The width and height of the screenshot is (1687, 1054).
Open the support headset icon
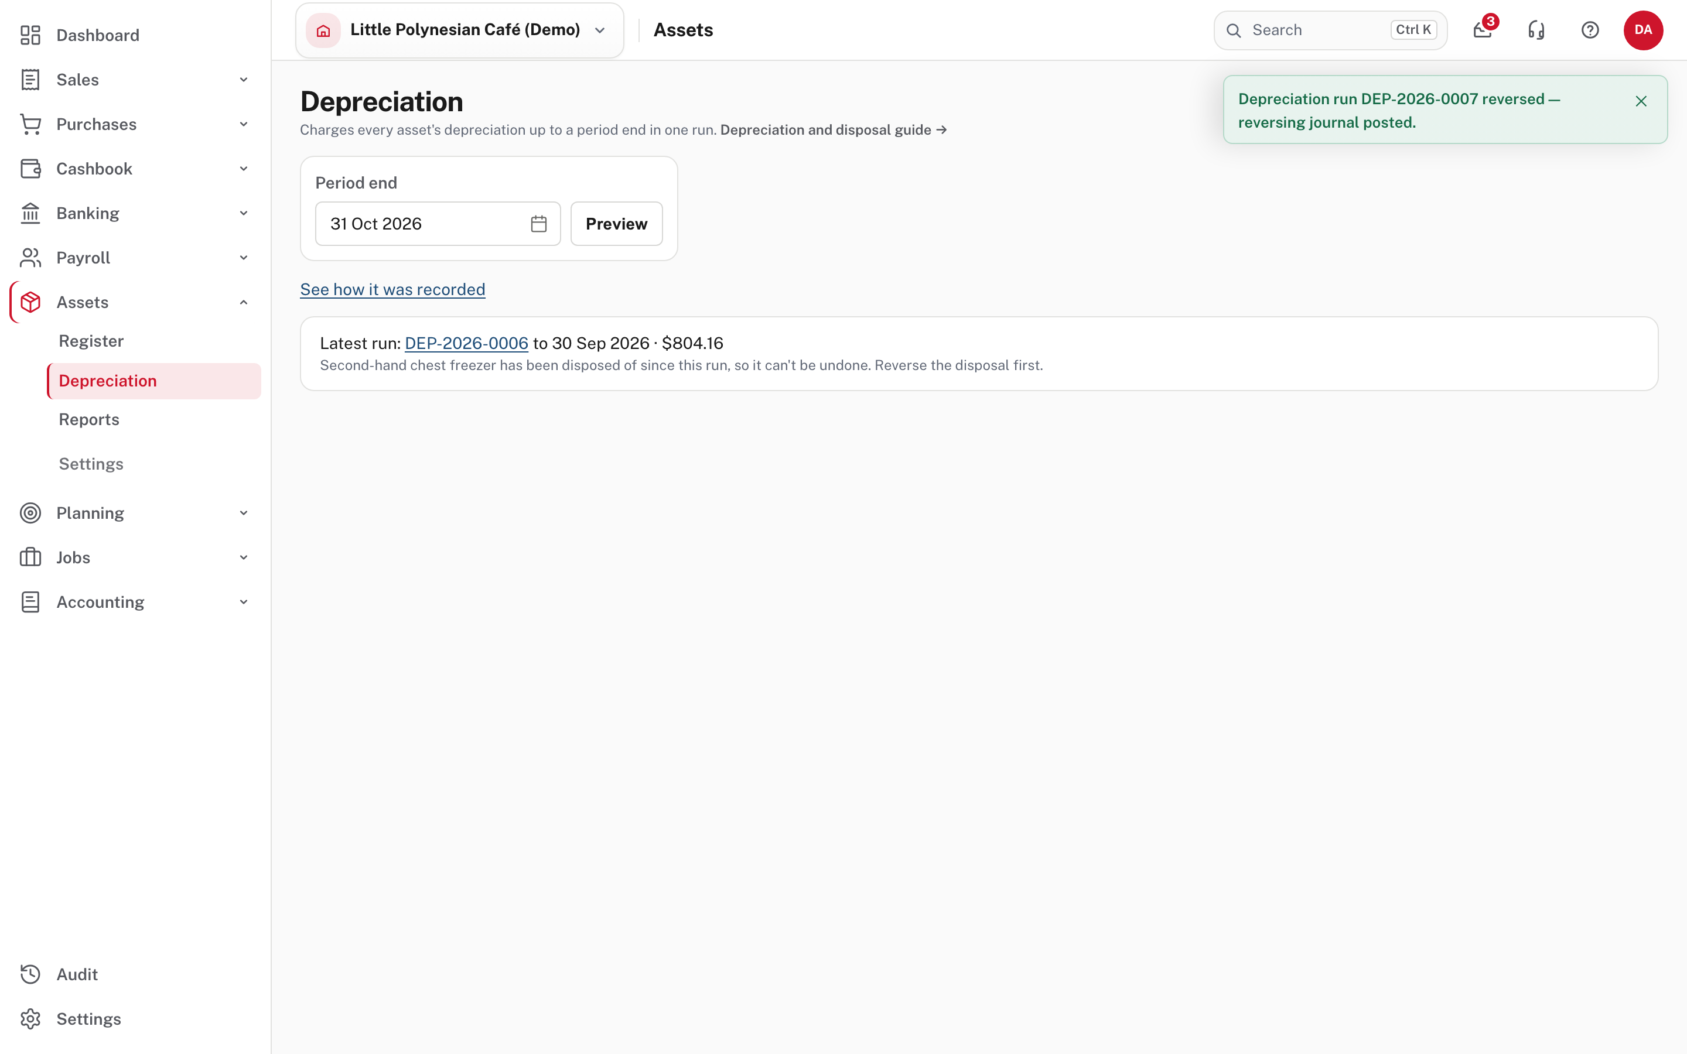(1536, 30)
